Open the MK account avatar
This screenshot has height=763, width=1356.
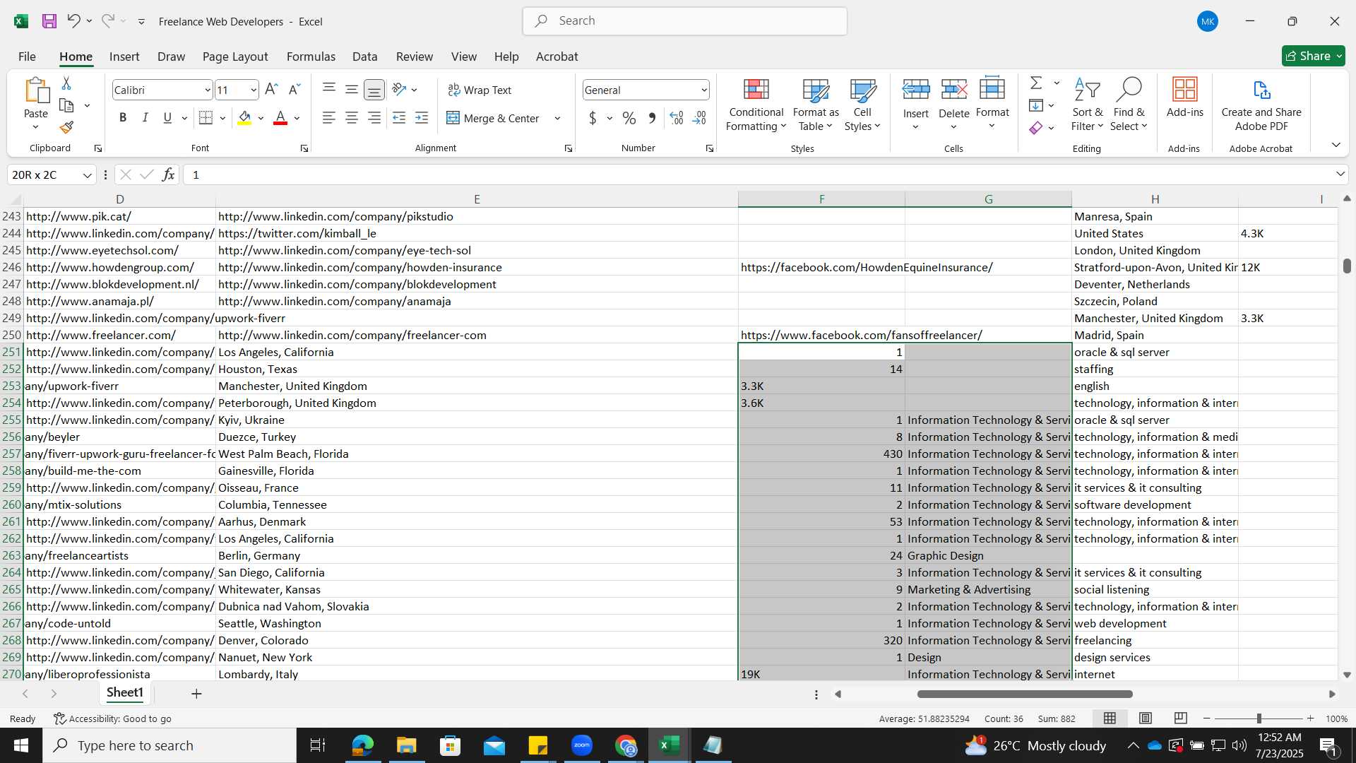click(1208, 21)
